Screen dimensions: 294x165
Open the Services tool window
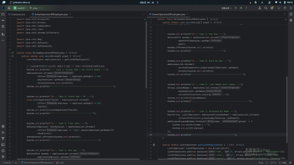point(3,126)
